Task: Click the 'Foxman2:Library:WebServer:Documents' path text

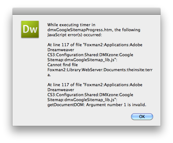Action: pos(87,70)
